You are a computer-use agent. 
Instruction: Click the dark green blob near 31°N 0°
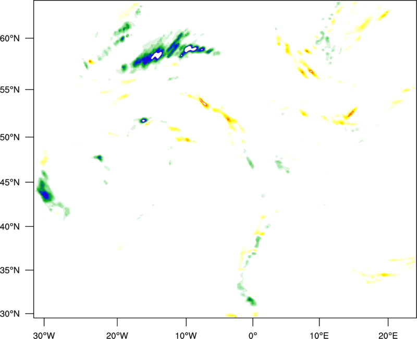point(251,300)
